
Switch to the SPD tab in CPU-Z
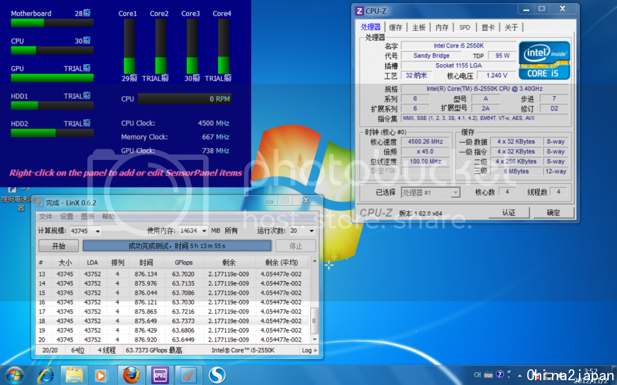[465, 27]
